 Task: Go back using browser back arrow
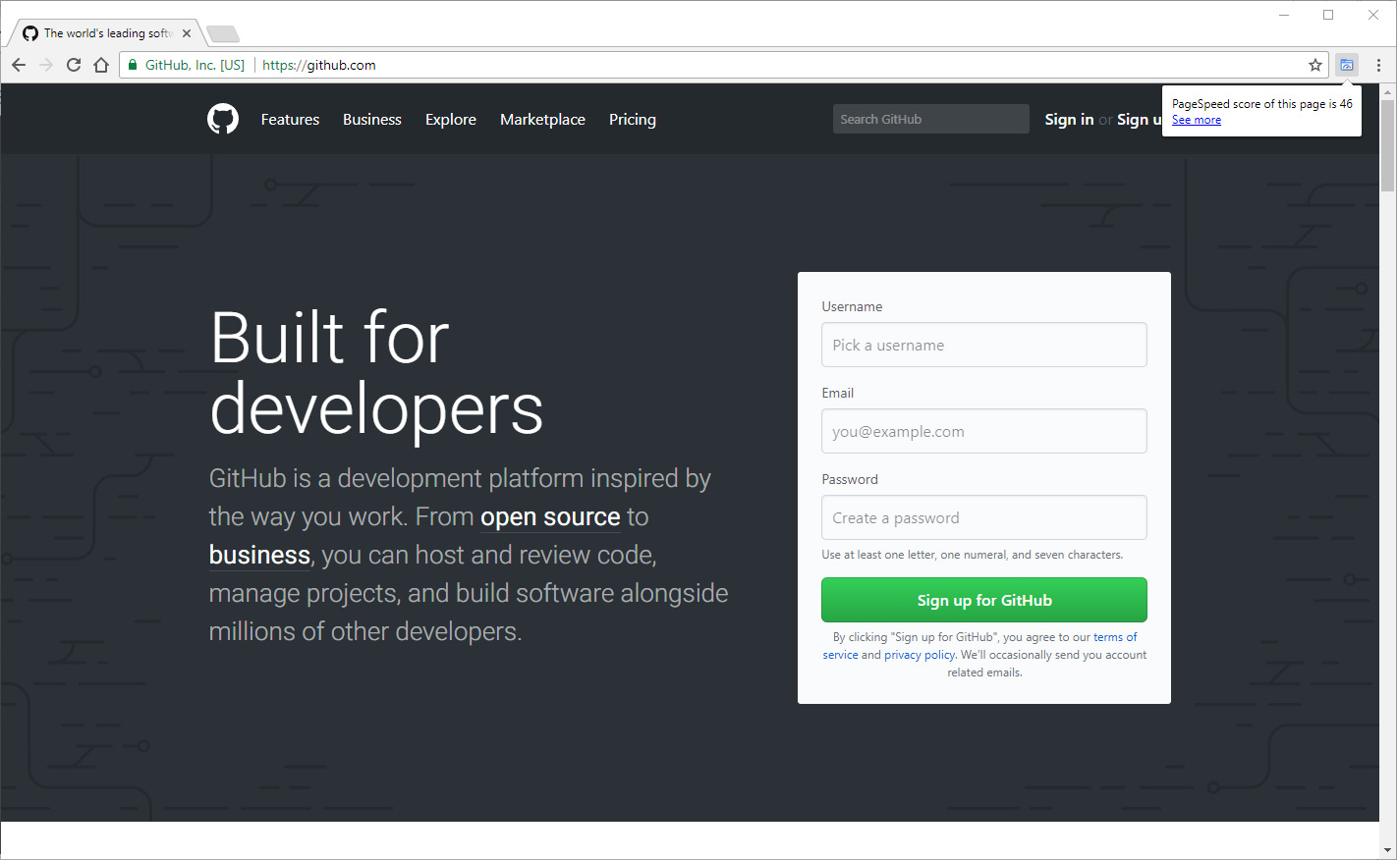click(19, 65)
